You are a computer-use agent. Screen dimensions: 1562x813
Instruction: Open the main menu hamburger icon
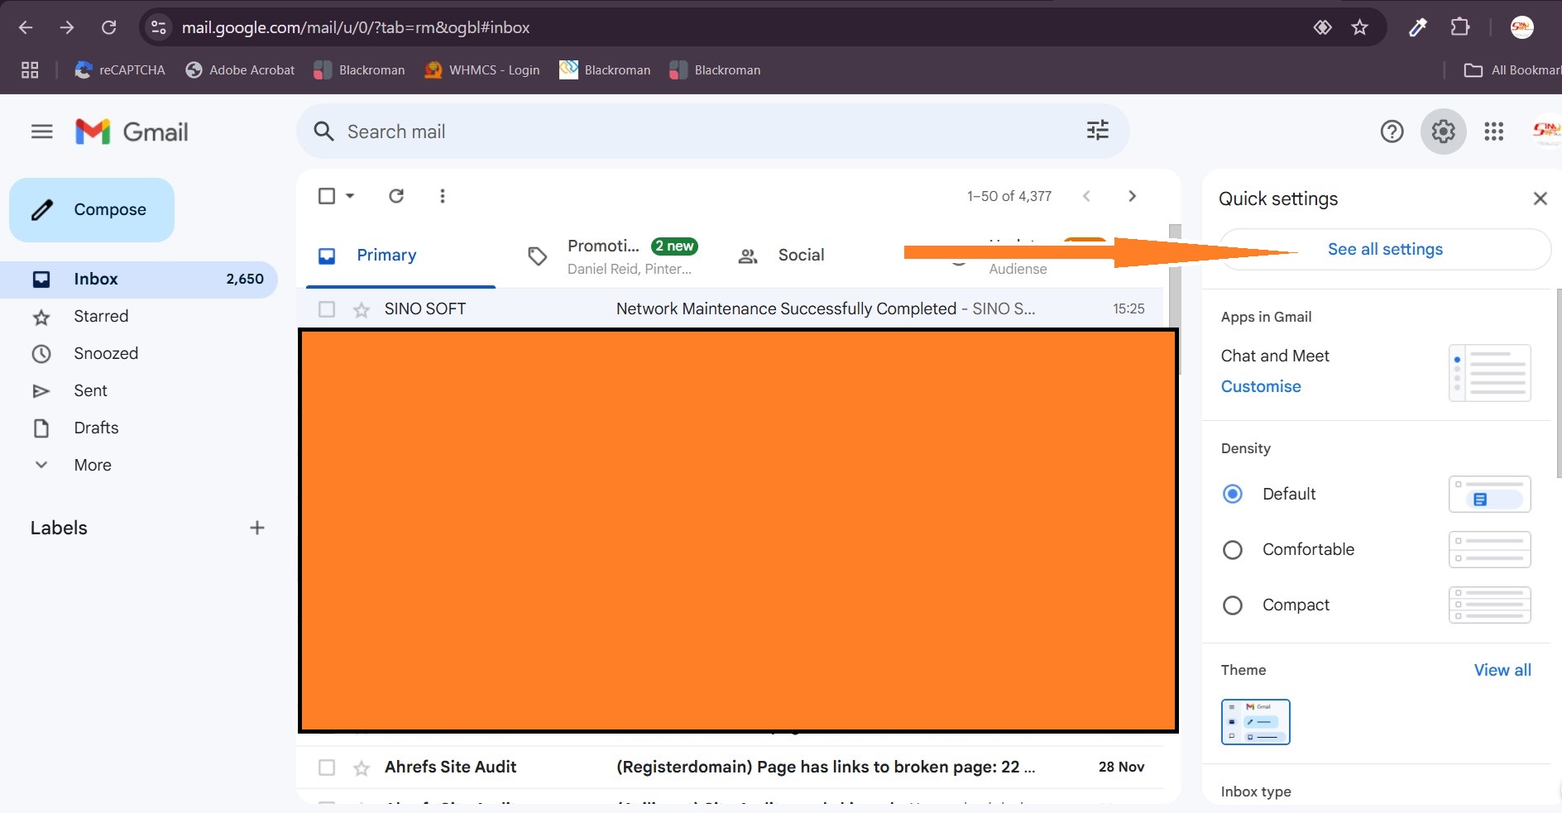[x=41, y=131]
